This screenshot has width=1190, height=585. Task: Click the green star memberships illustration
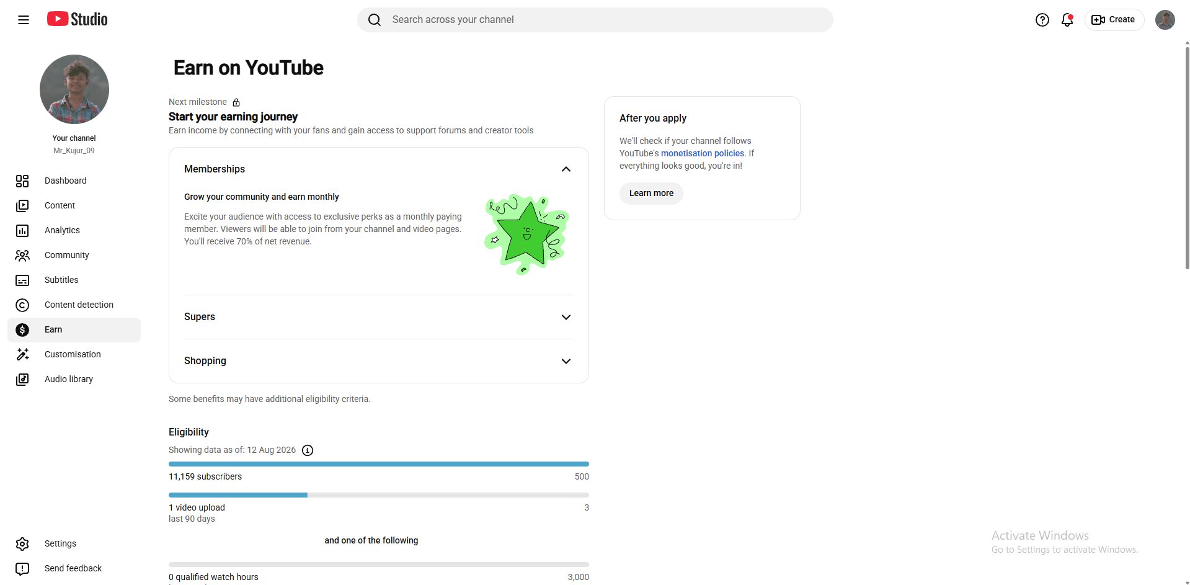[526, 234]
